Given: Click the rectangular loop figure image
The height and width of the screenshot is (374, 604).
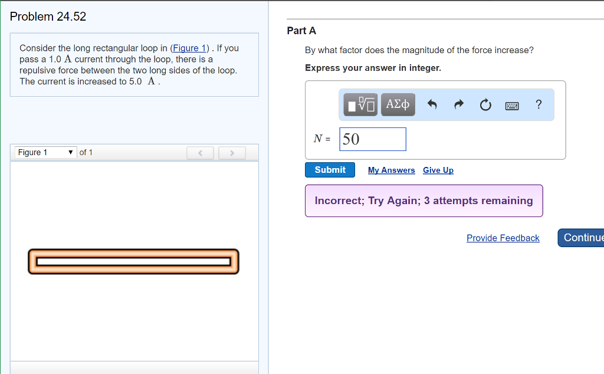Looking at the screenshot, I should coord(133,261).
